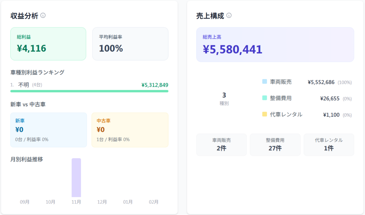Select the 総利益 ¥4,116 card

48,44
